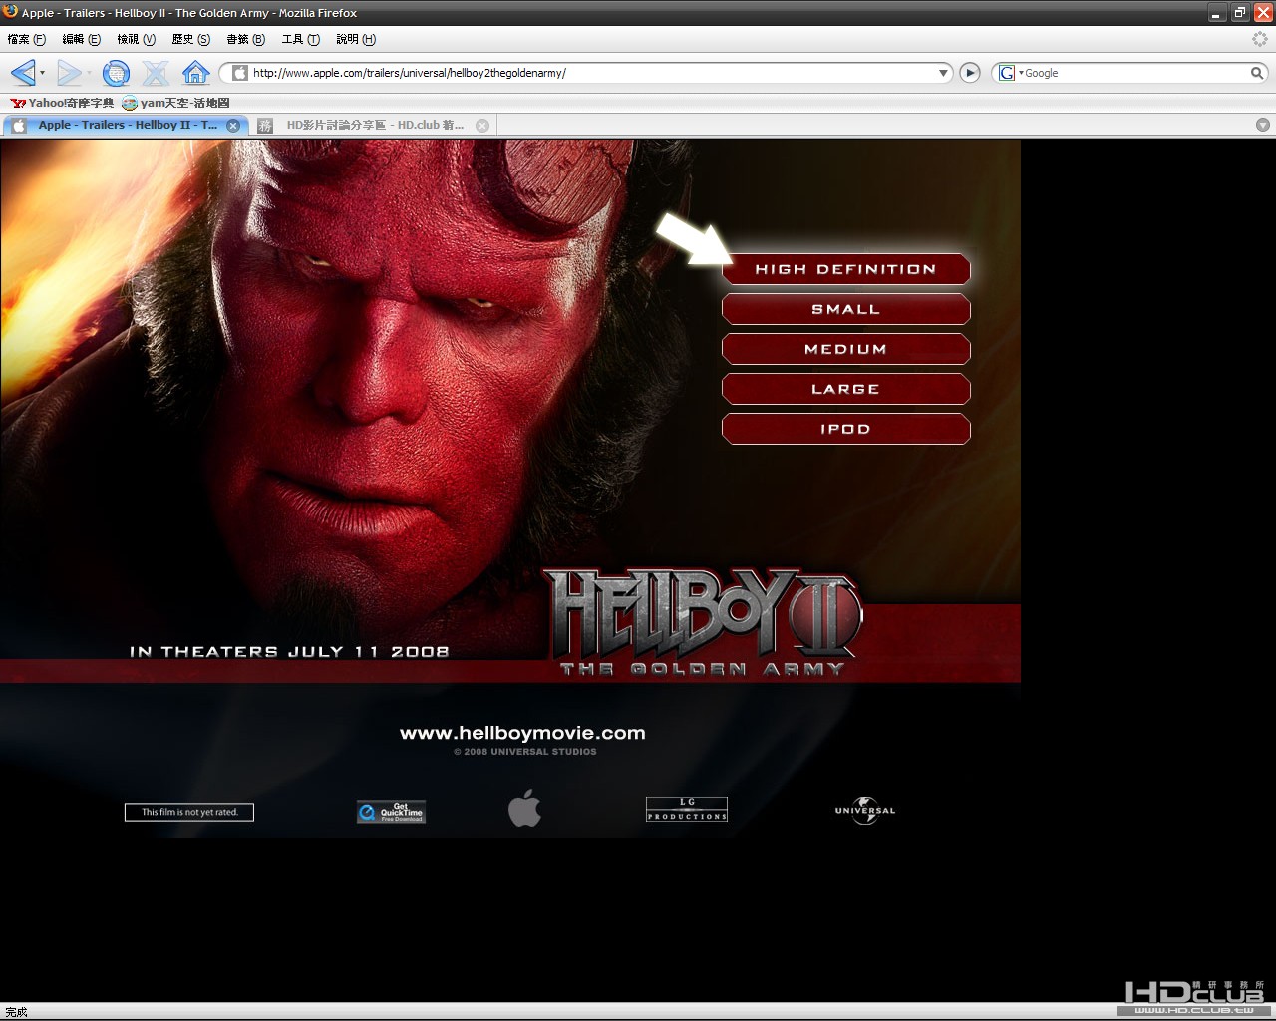The height and width of the screenshot is (1021, 1276).
Task: Restore down the Firefox window
Action: 1240,13
